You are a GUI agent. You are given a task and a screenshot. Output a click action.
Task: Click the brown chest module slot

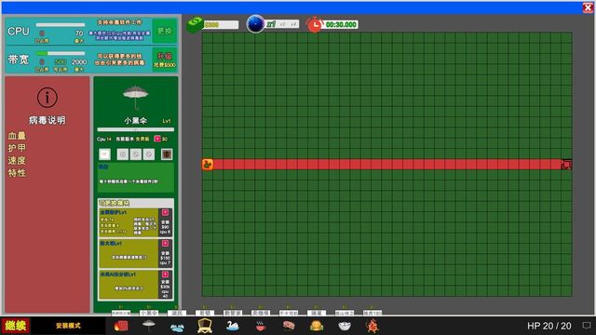(x=167, y=154)
